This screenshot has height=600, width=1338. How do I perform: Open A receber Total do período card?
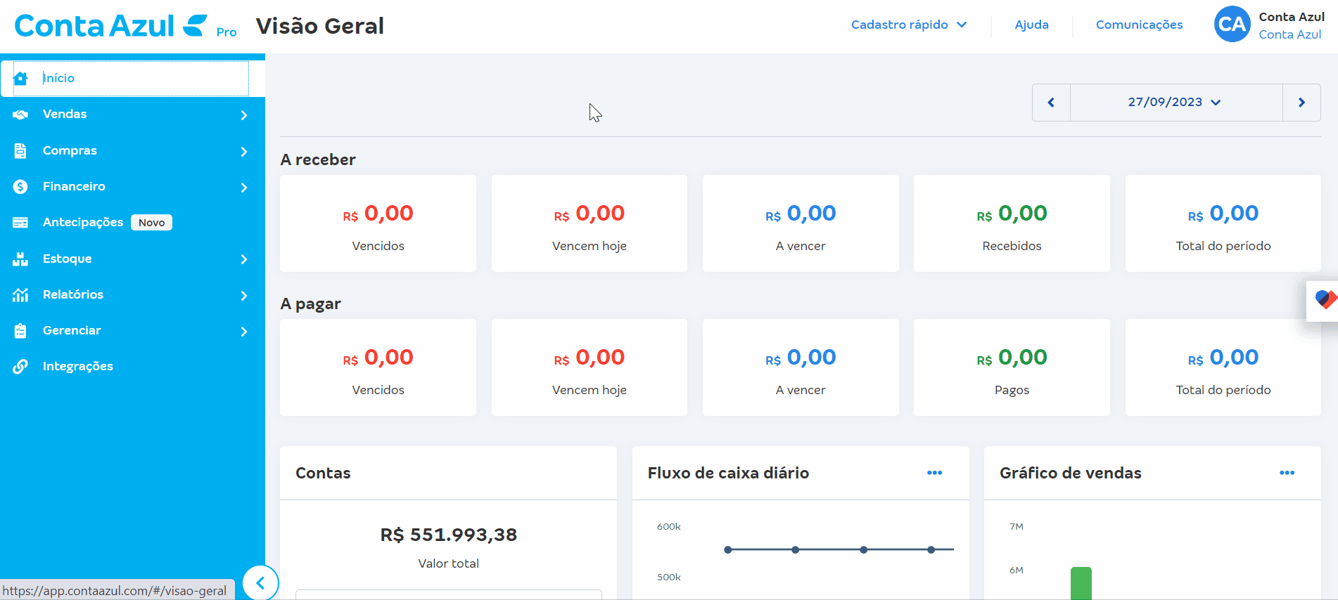point(1223,223)
